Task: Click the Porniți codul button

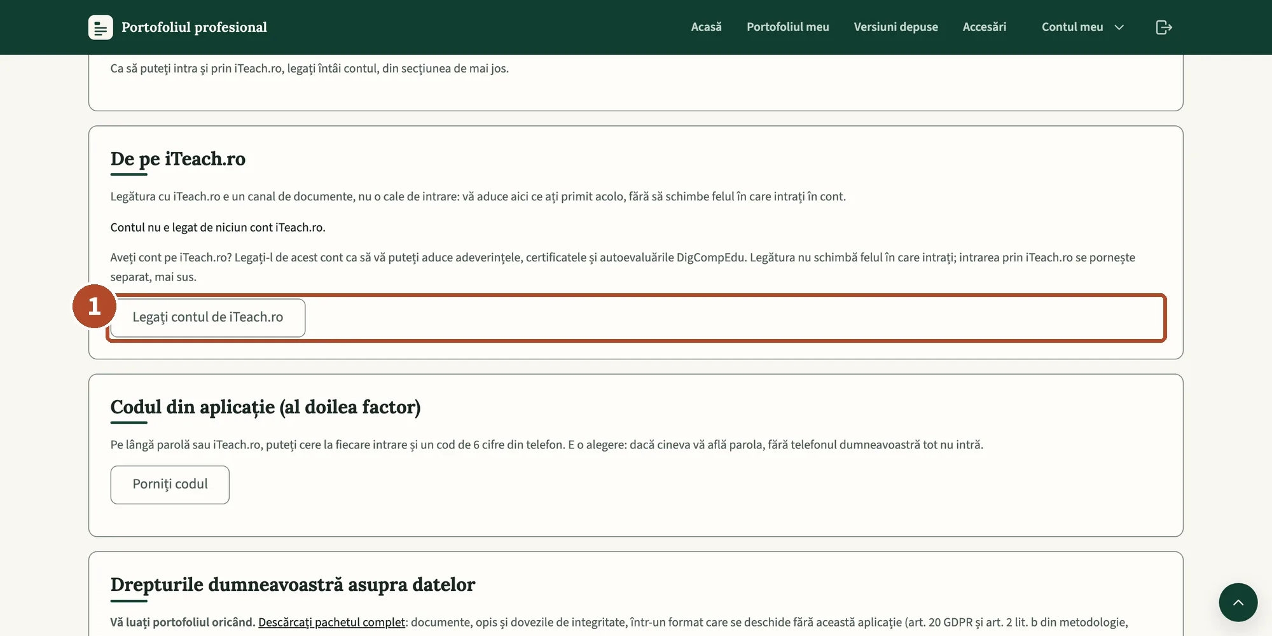Action: coord(170,485)
